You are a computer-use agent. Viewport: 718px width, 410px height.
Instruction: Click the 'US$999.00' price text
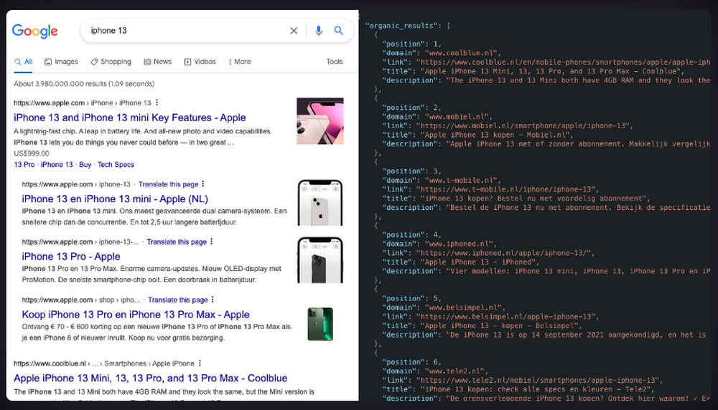tap(31, 153)
